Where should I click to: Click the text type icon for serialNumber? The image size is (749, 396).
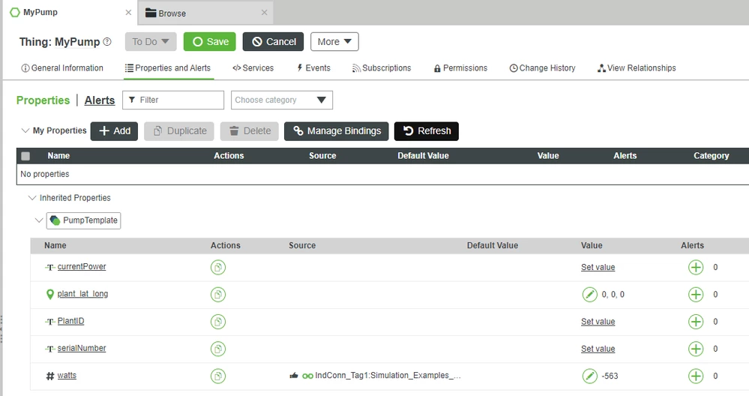coord(50,349)
